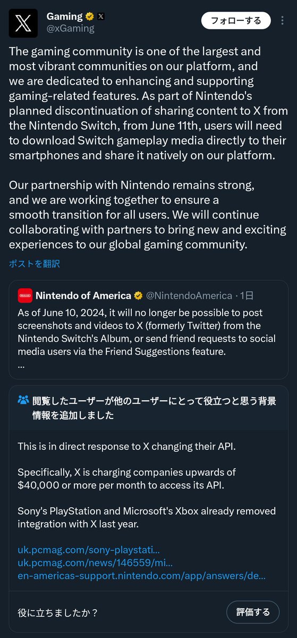Click the community note header text

click(154, 408)
